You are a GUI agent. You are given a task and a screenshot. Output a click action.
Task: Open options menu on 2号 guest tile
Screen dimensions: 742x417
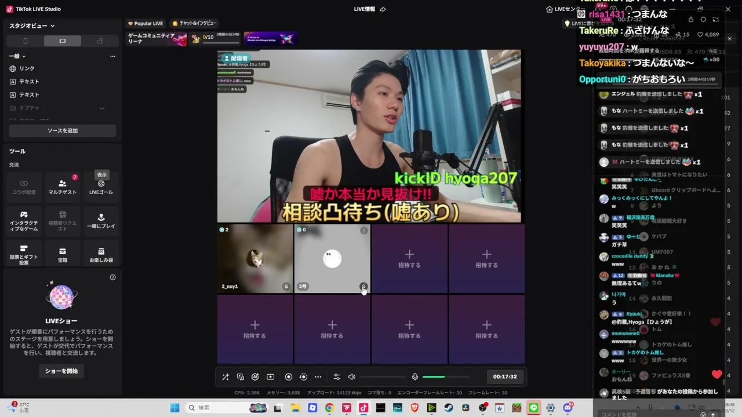364,231
